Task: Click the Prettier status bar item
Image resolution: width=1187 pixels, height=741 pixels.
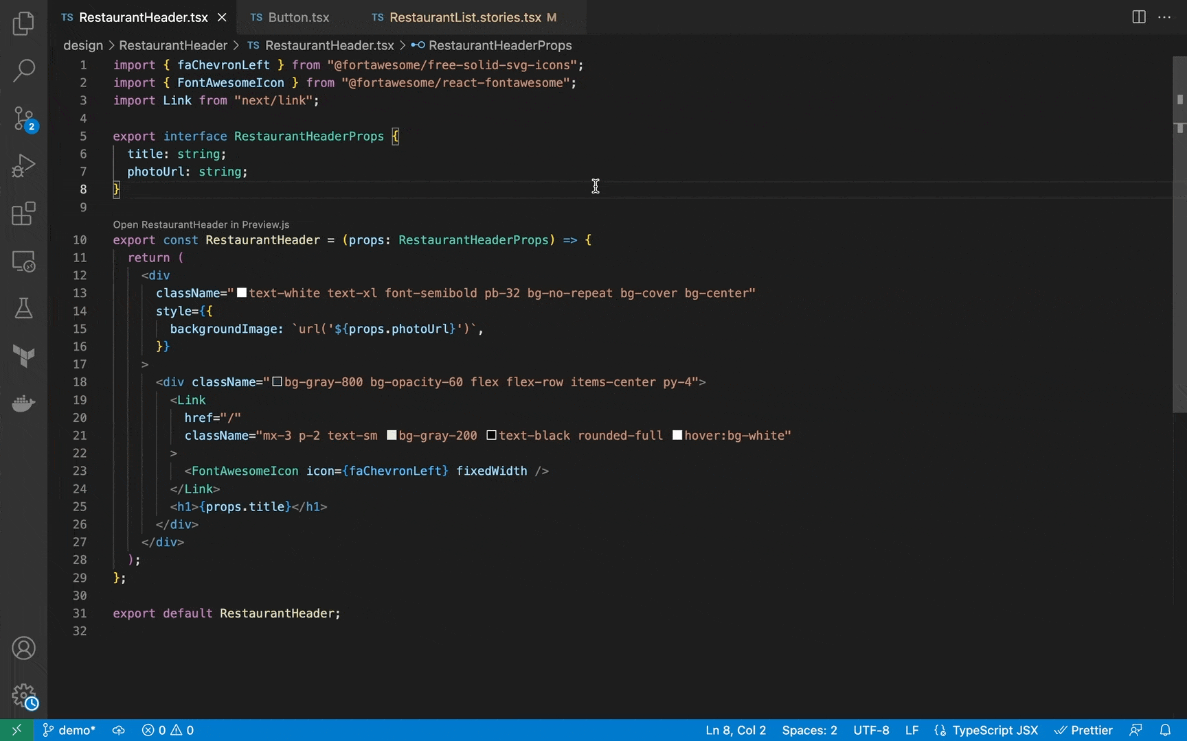Action: click(1083, 730)
